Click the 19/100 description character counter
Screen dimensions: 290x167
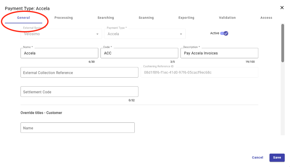click(x=250, y=62)
